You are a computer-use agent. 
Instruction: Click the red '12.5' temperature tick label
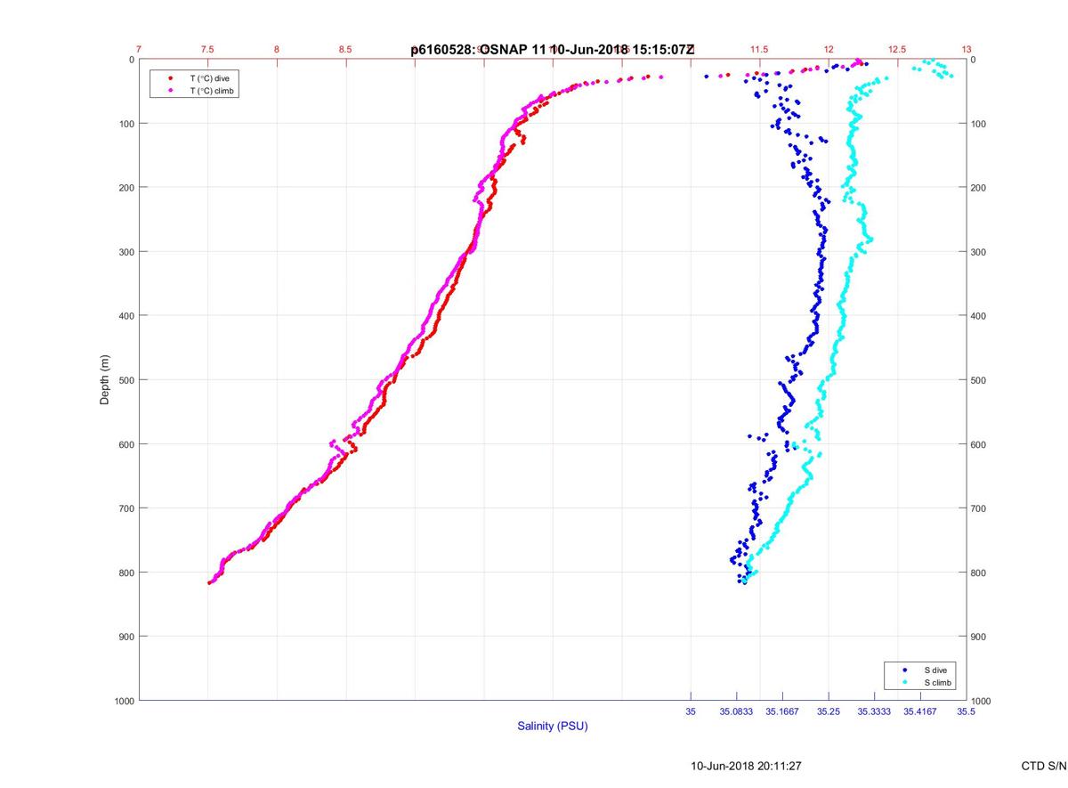click(x=897, y=50)
